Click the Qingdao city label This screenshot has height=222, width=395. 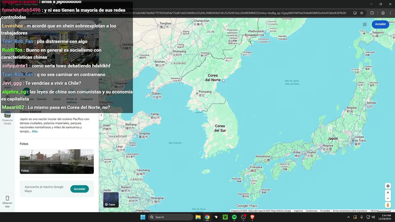coord(144,134)
